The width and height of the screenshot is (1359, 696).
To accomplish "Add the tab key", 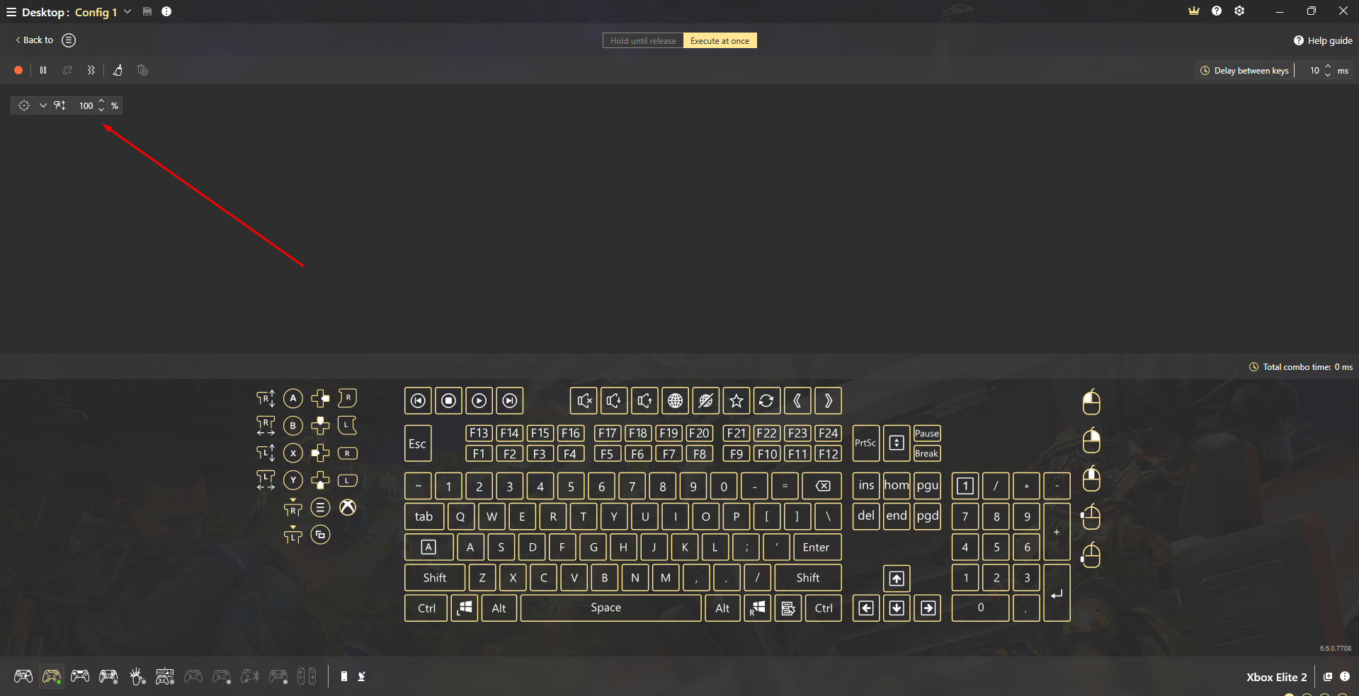I will click(x=423, y=516).
